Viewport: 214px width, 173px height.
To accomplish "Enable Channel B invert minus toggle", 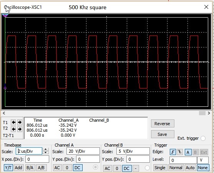I will [136, 168].
